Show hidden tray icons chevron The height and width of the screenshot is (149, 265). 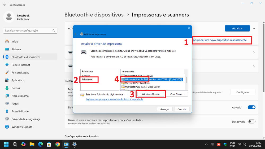coord(206,144)
